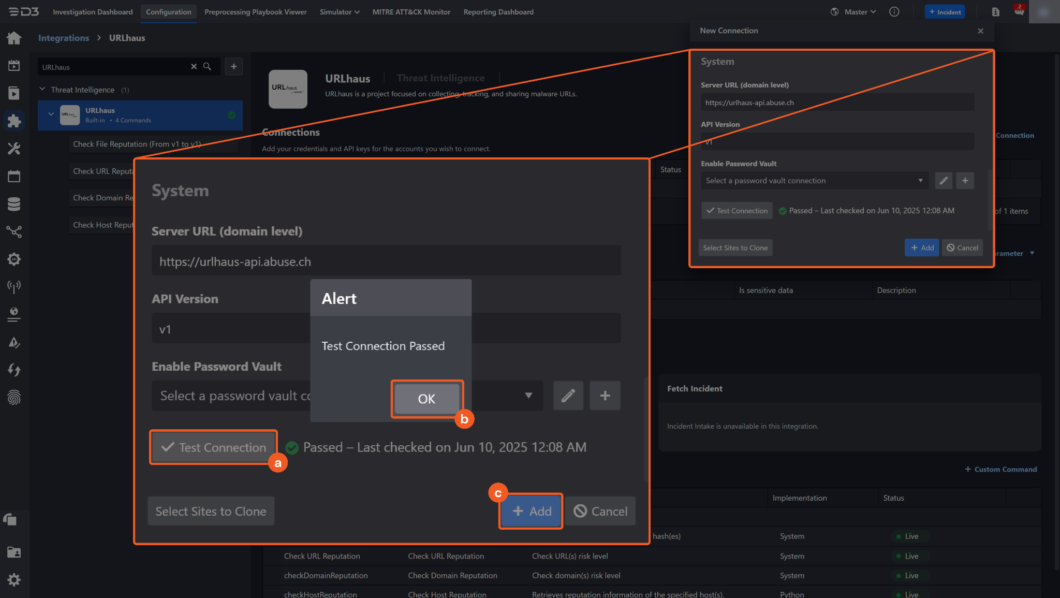Click the plus icon next to integration search
Viewport: 1060px width, 598px height.
(x=234, y=67)
